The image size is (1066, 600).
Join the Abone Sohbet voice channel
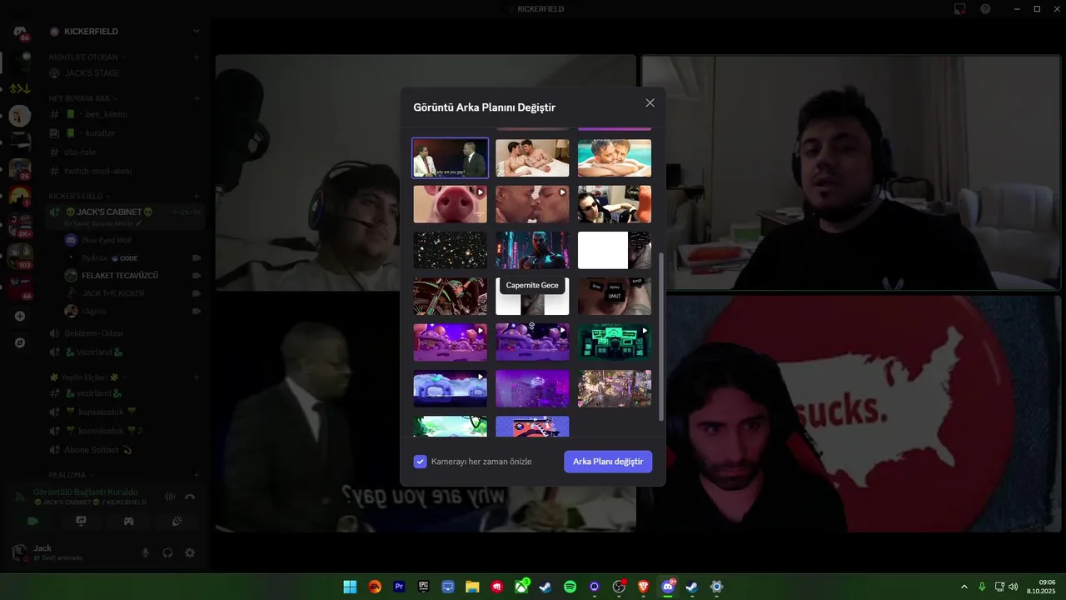[125, 450]
